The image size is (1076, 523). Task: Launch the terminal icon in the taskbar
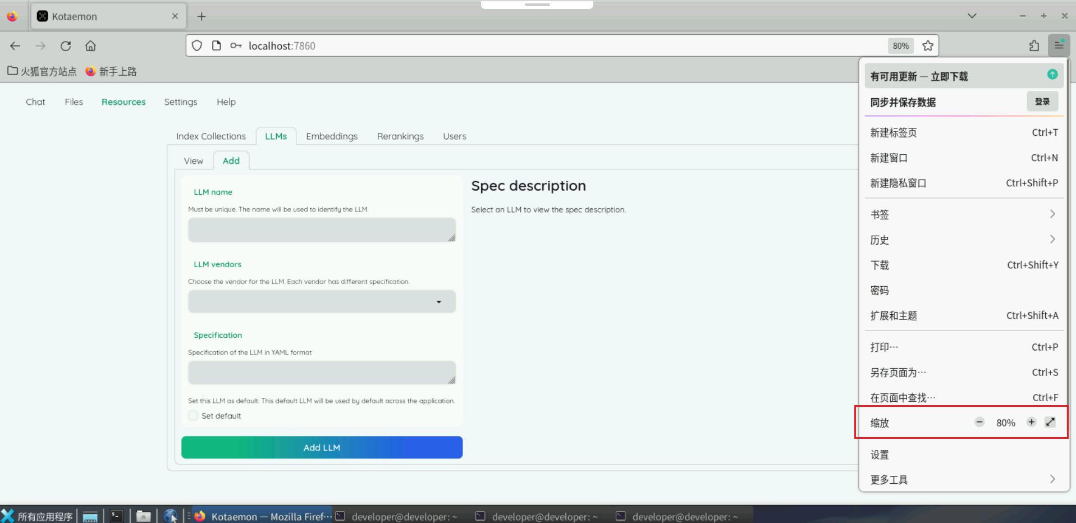[117, 516]
